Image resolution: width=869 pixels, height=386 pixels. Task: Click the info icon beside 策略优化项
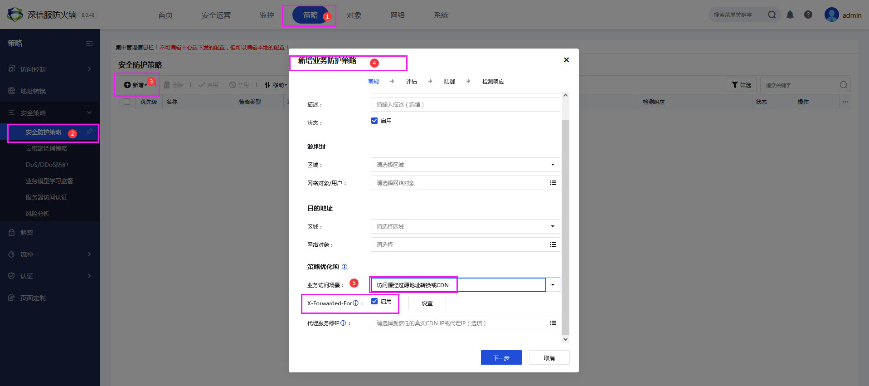(345, 267)
